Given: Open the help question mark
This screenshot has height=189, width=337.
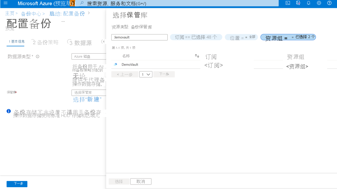Looking at the screenshot, I should (x=329, y=3).
